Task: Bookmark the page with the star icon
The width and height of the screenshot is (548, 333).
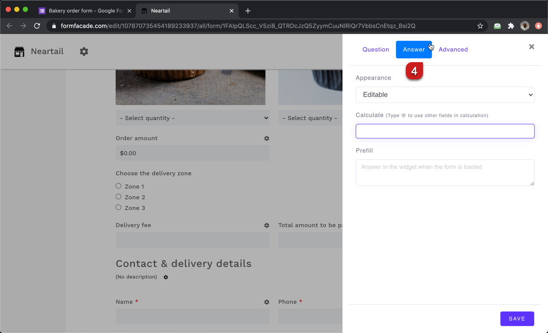Action: (x=480, y=26)
